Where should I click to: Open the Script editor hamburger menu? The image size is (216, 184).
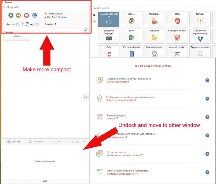(4, 7)
